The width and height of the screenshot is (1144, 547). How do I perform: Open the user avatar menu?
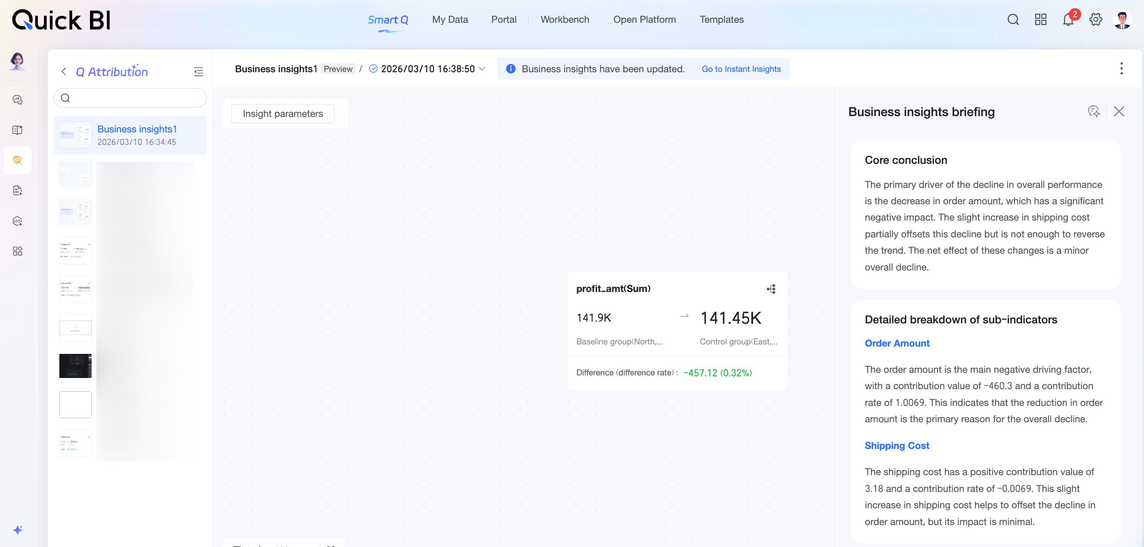click(x=1122, y=19)
